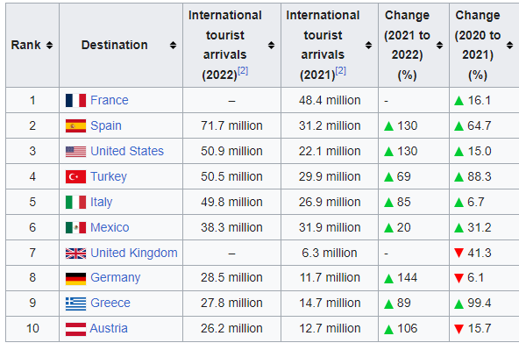Viewport: 519px width, 343px height.
Task: Sort by 2021 tourist arrivals arrows
Action: click(368, 45)
